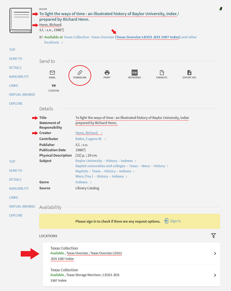Click chevron next to Baker, Eugene W.
The height and width of the screenshot is (291, 231).
[105, 139]
